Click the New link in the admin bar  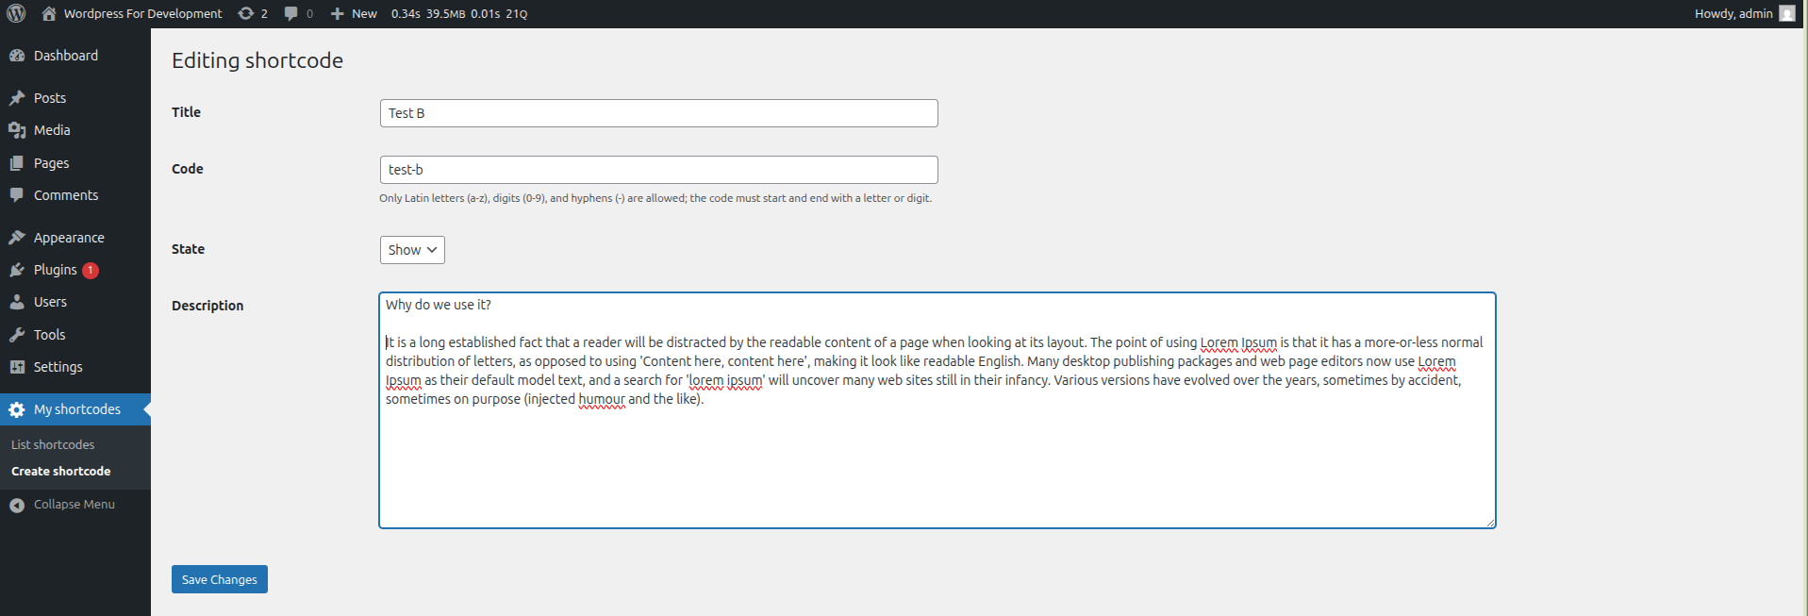(x=364, y=13)
